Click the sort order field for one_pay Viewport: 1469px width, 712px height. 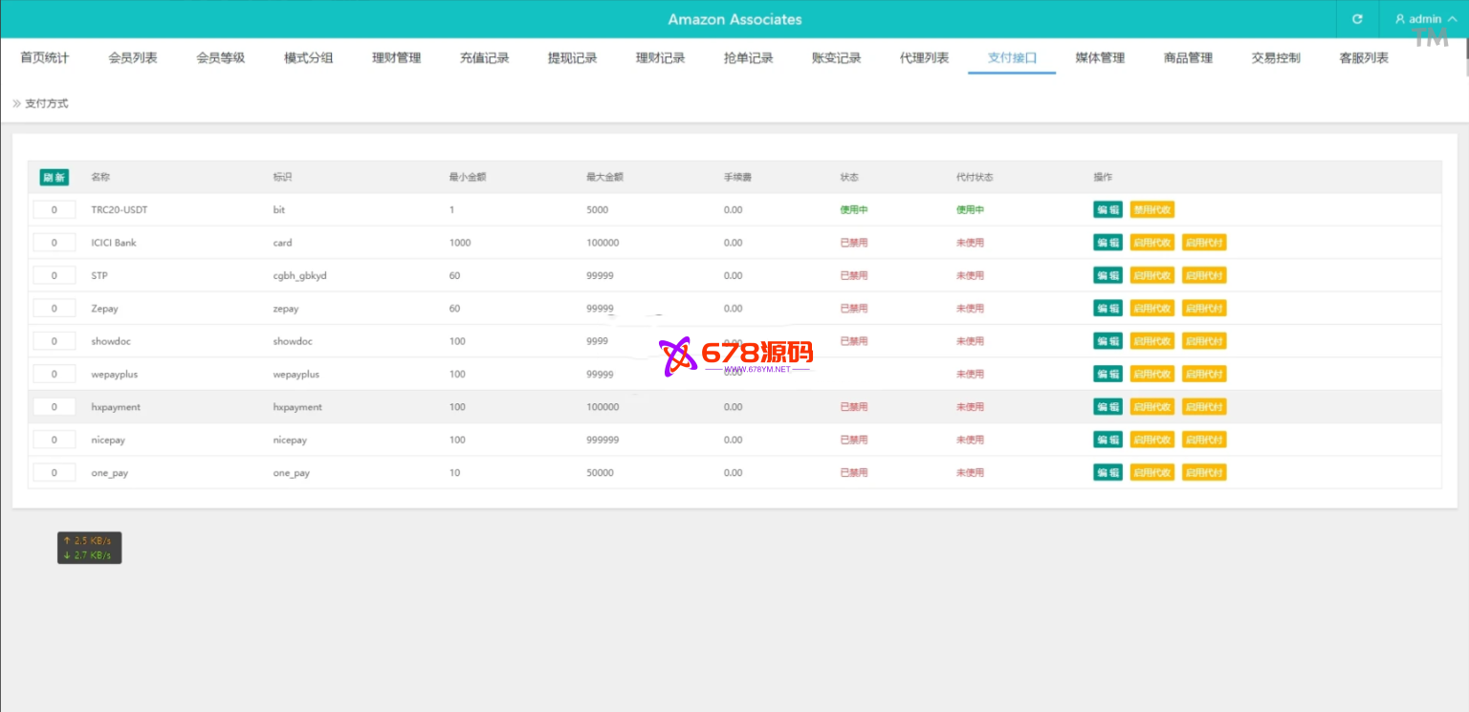55,472
